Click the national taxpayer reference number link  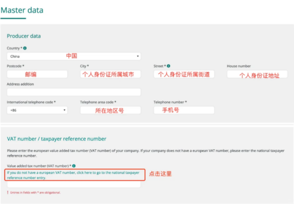pos(73,175)
